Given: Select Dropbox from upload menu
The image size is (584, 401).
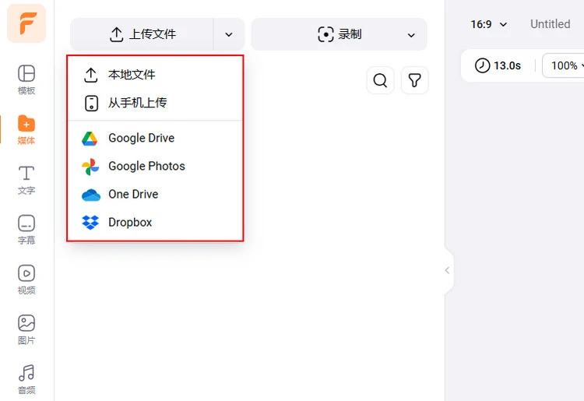Looking at the screenshot, I should click(155, 222).
